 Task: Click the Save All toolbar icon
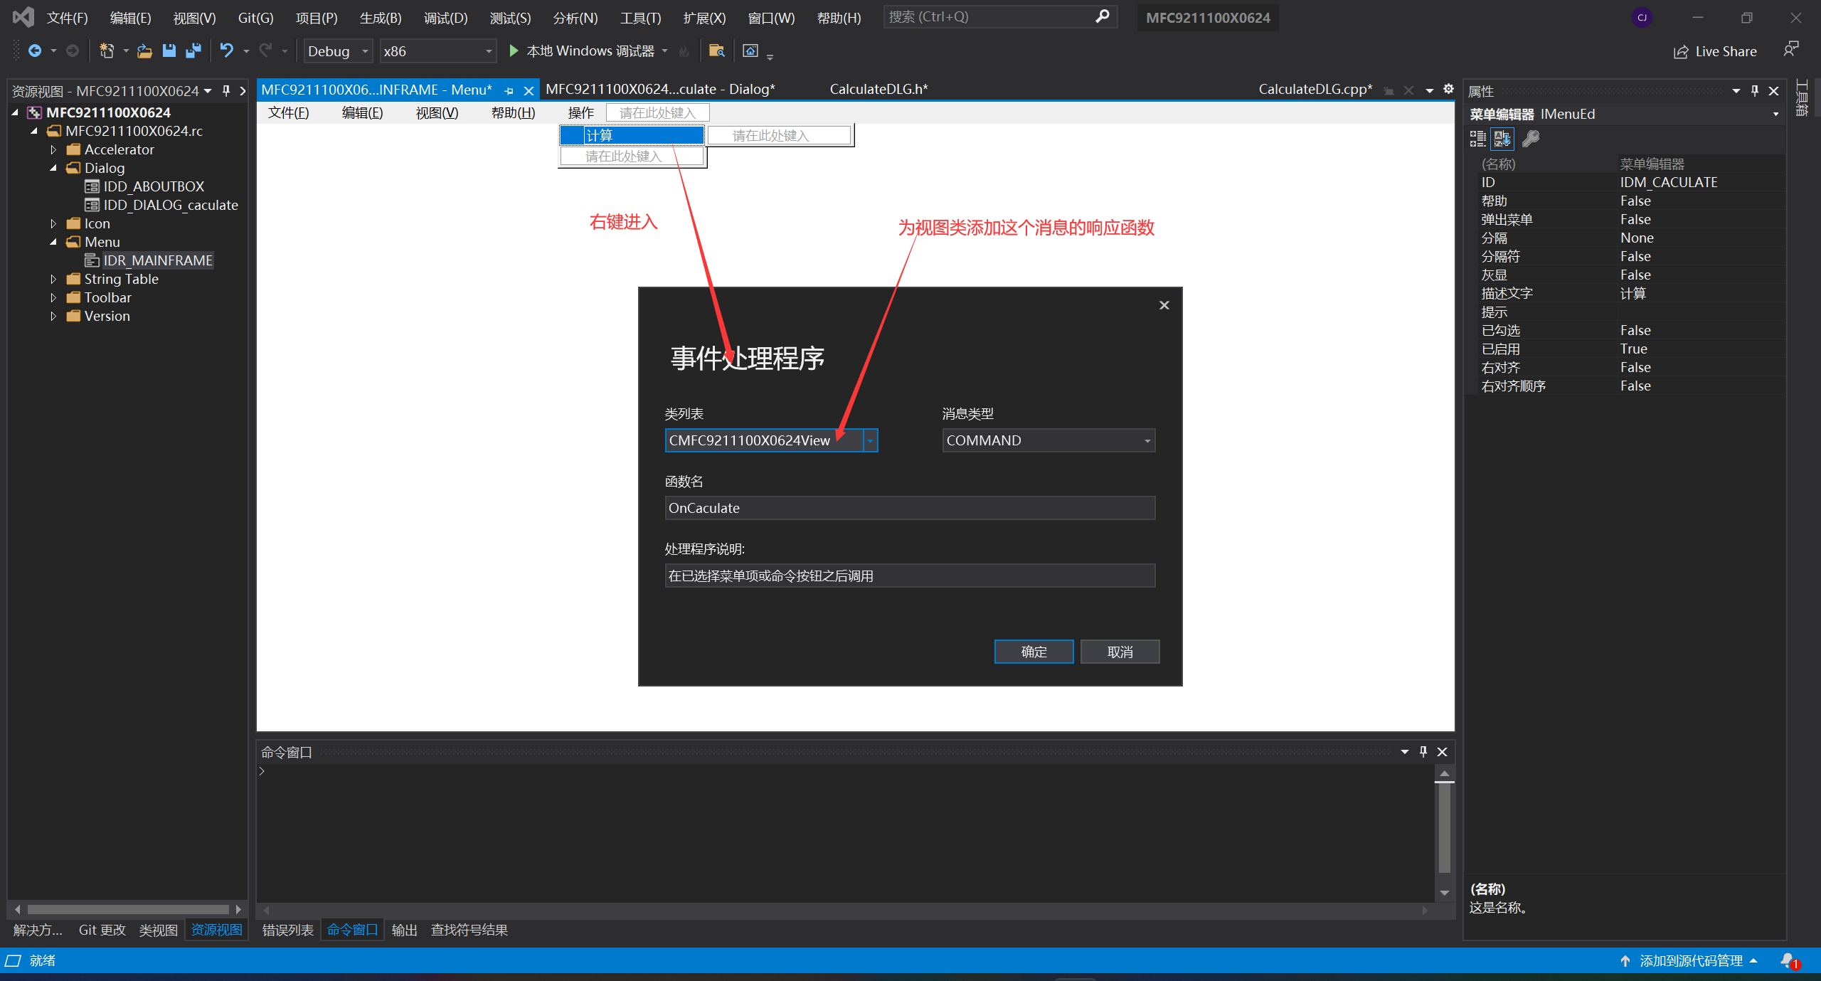193,51
